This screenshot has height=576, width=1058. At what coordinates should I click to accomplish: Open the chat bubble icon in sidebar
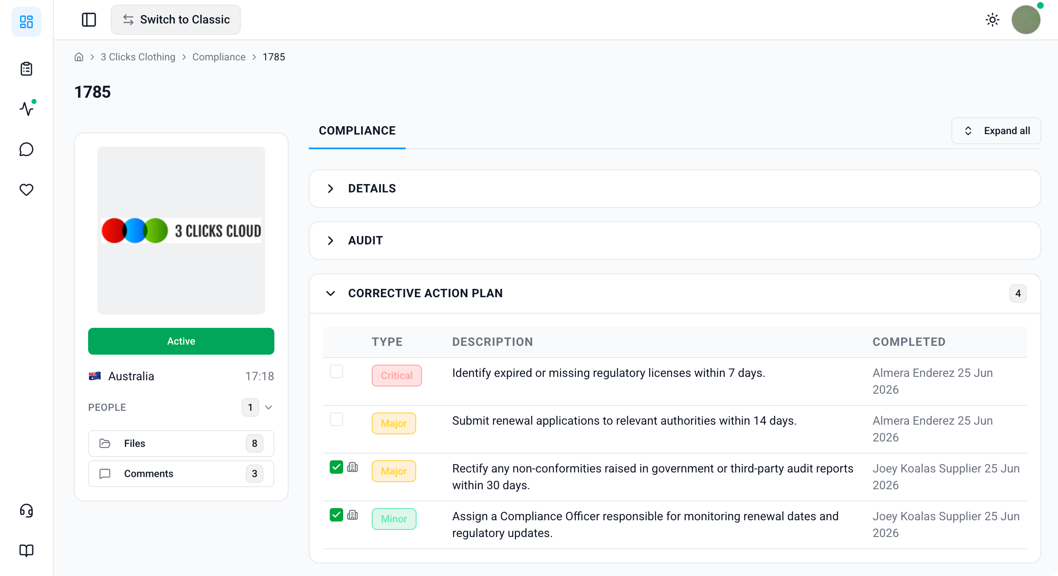(26, 149)
